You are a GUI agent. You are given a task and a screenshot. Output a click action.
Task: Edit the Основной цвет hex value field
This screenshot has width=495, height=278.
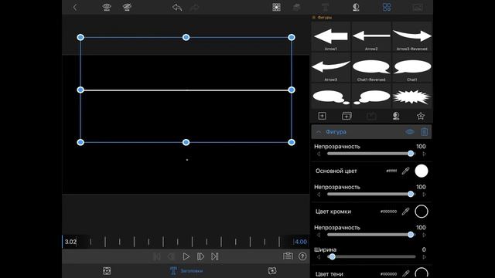tap(391, 171)
